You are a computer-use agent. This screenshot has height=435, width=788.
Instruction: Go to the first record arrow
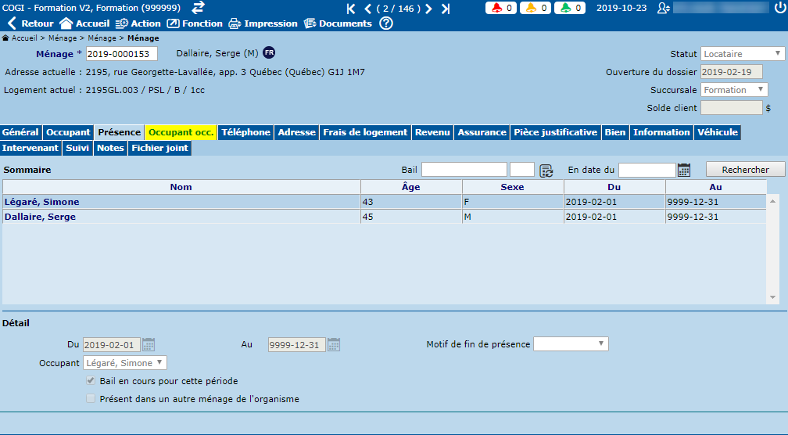[350, 9]
